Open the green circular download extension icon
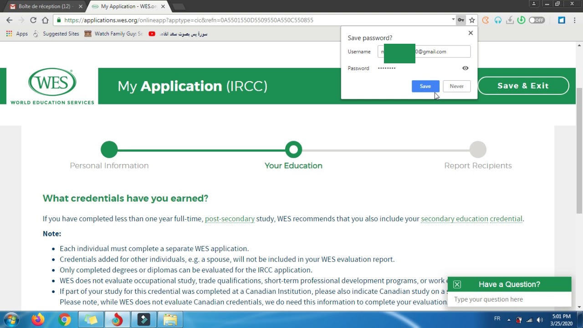 pyautogui.click(x=522, y=20)
